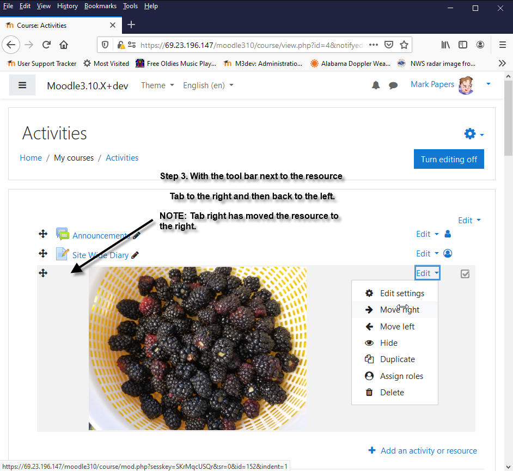Open the User Support Tracker bookmark
The height and width of the screenshot is (471, 513).
[42, 64]
